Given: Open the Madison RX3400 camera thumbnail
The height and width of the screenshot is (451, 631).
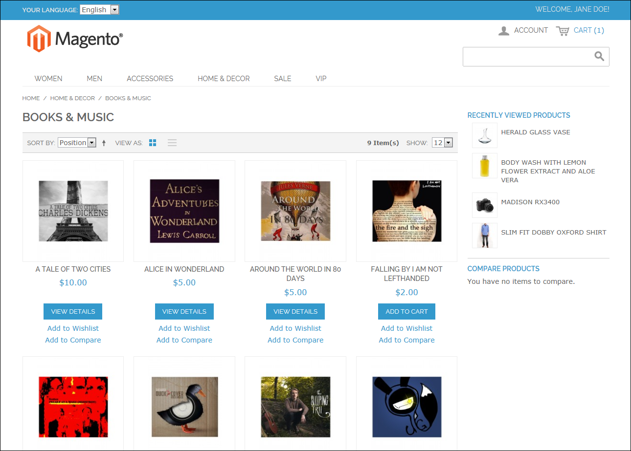Looking at the screenshot, I should 485,205.
